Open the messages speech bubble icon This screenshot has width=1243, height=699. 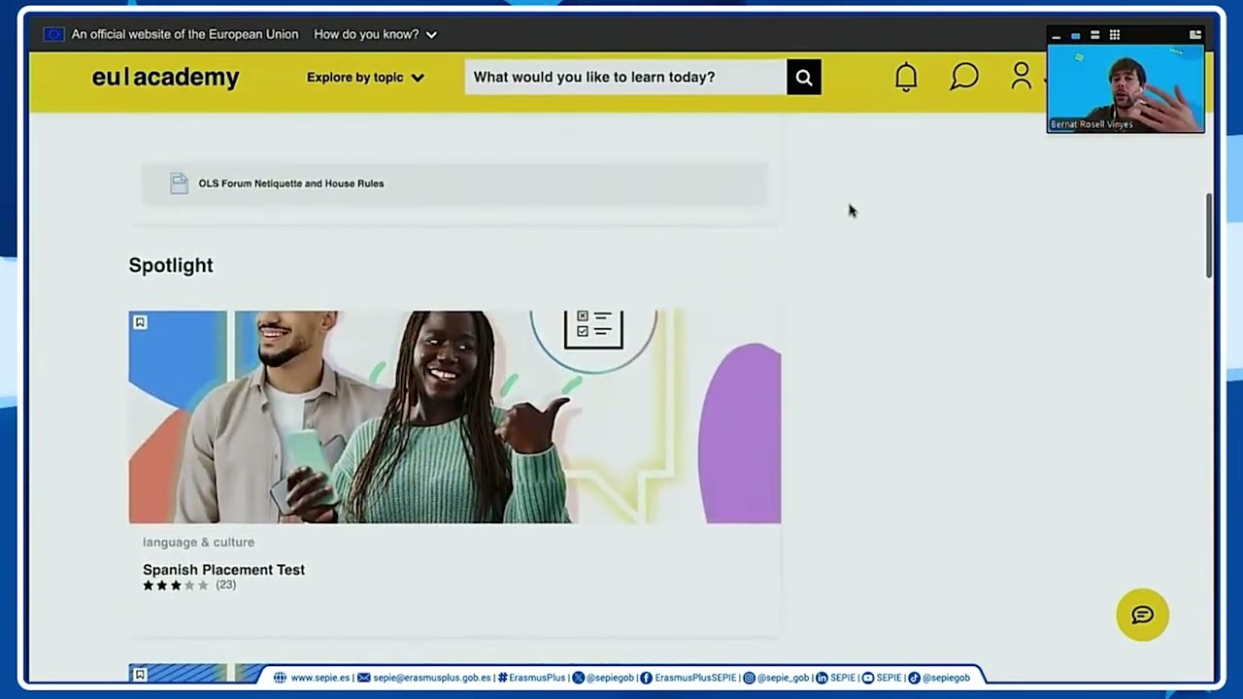coord(963,77)
